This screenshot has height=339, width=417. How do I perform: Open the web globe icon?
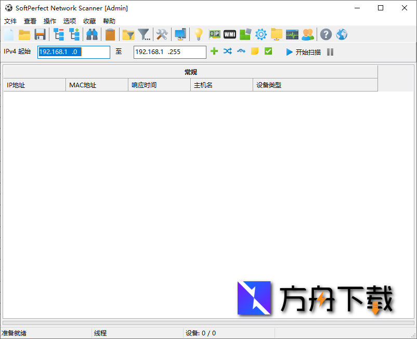[342, 34]
